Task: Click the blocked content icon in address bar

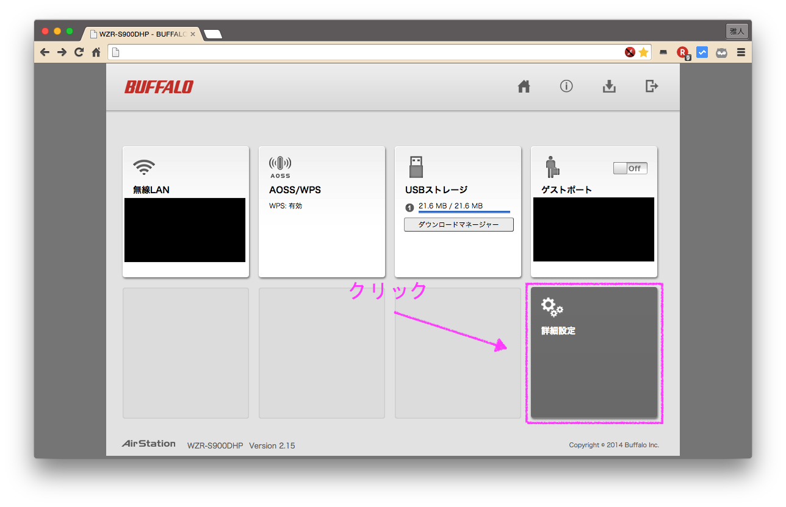Action: point(630,52)
